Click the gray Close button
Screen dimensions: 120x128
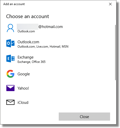tap(84, 117)
